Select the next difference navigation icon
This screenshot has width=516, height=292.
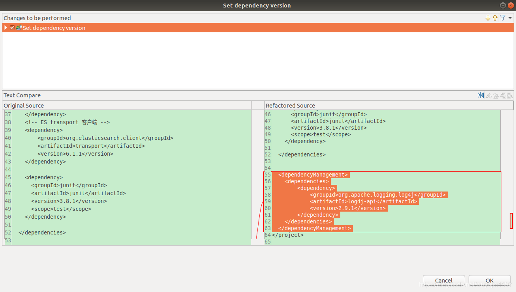pos(489,95)
